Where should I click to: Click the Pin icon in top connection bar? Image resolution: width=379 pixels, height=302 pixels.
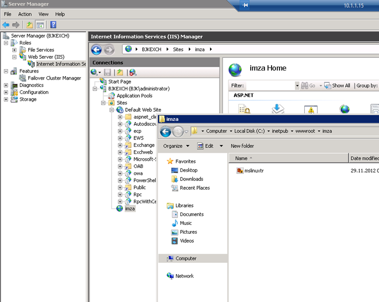[245, 5]
